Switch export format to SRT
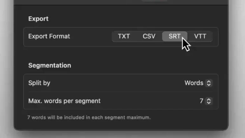This screenshot has height=138, width=245. pyautogui.click(x=175, y=36)
